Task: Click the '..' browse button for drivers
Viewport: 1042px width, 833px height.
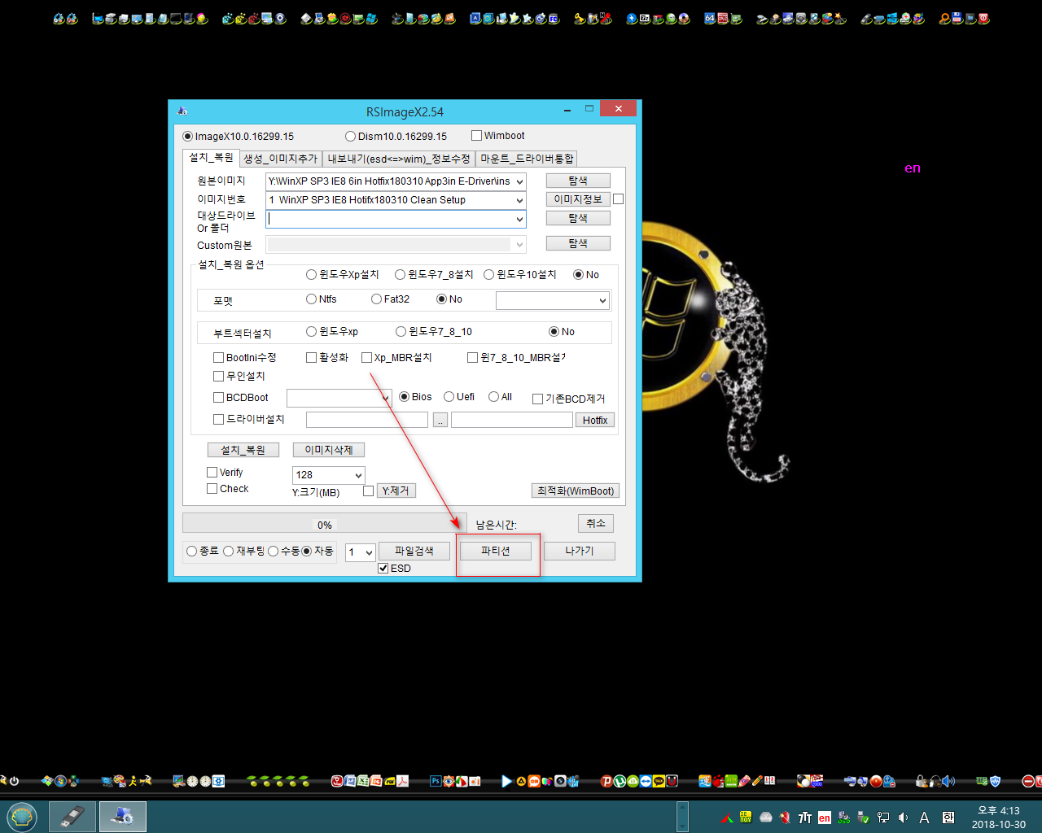Action: pyautogui.click(x=440, y=420)
